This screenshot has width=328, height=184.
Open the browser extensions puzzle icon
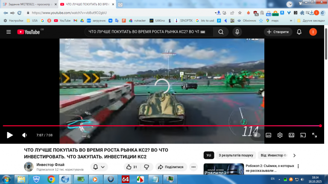tap(302, 13)
